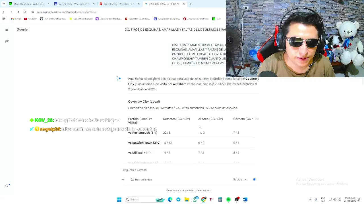This screenshot has height=204, width=364.
Task: Open OBS Studio from the taskbar
Action: click(x=237, y=199)
